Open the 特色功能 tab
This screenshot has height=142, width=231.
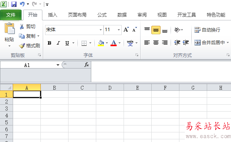216,15
